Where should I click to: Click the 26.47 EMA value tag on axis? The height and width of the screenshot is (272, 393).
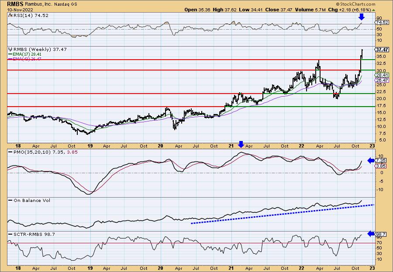[382, 81]
